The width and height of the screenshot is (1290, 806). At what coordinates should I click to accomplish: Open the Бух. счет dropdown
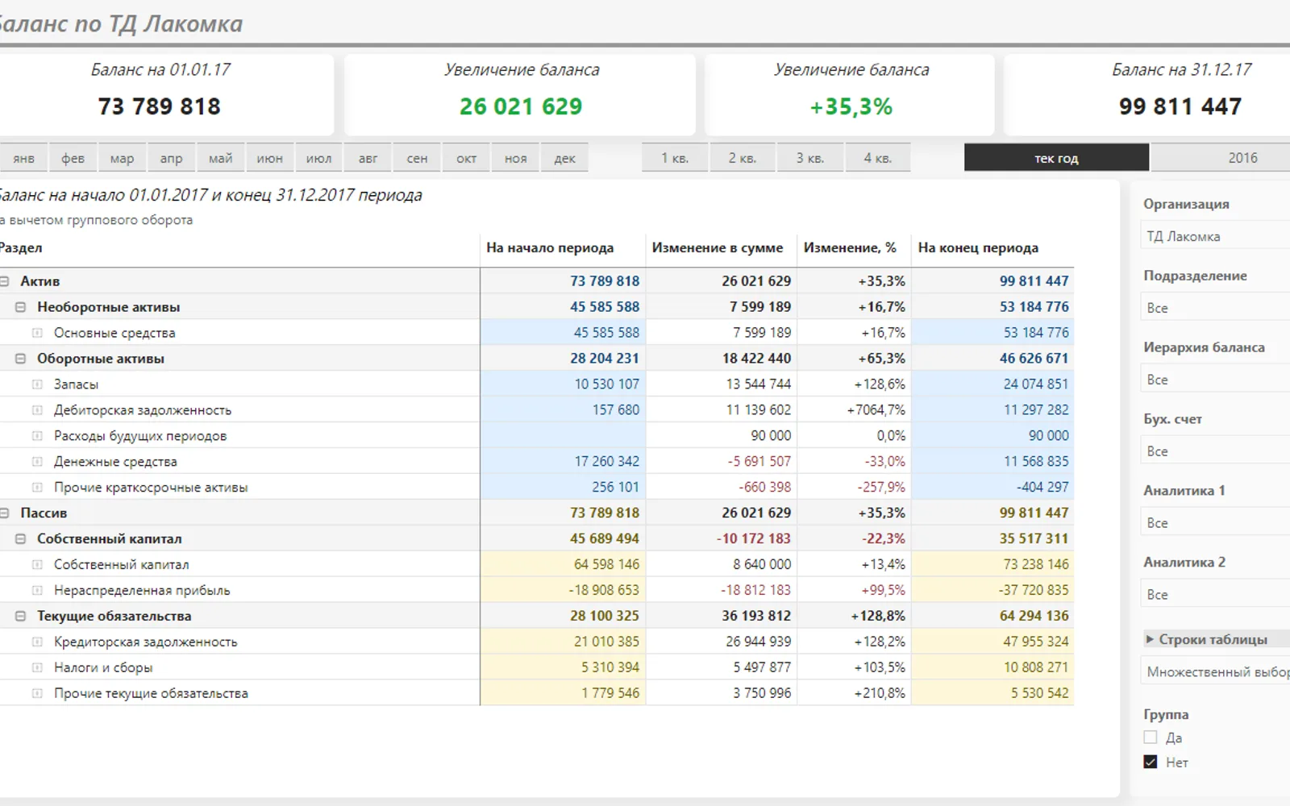(x=1215, y=451)
